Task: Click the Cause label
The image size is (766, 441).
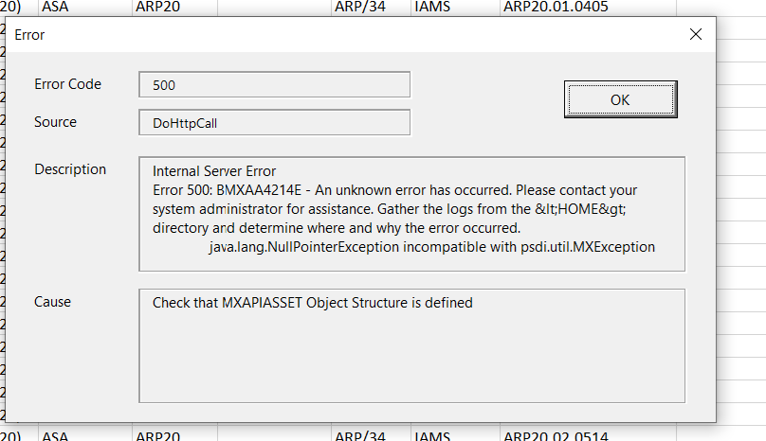Action: [x=52, y=302]
